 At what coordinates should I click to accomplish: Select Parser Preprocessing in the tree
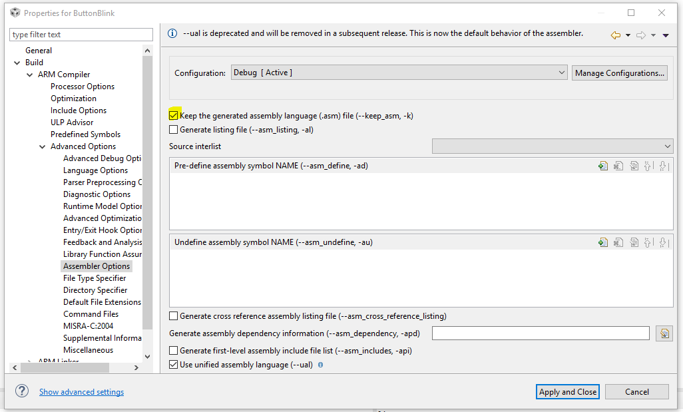(102, 182)
